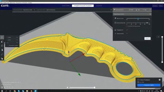Select the Mirror tool in left toolbar
The height and width of the screenshot is (92, 164).
click(x=2, y=50)
